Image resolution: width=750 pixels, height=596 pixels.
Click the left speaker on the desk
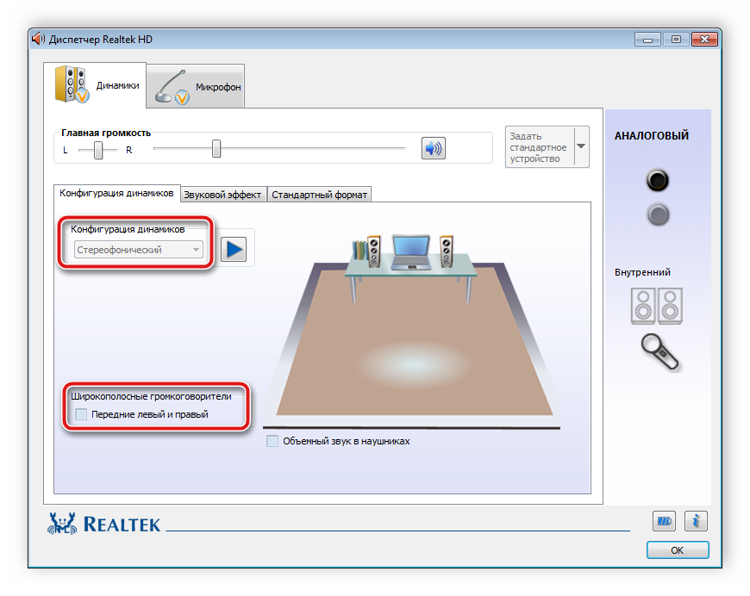pos(374,251)
